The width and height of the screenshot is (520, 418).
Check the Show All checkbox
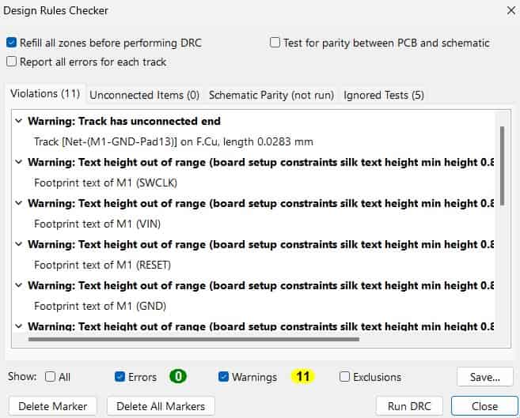click(x=51, y=377)
